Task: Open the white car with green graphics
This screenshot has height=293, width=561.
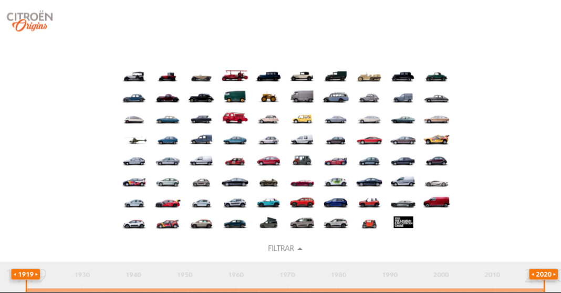Action: (x=335, y=182)
